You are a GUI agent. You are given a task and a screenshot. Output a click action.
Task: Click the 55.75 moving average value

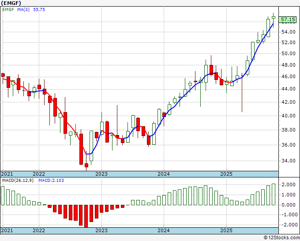pyautogui.click(x=39, y=9)
